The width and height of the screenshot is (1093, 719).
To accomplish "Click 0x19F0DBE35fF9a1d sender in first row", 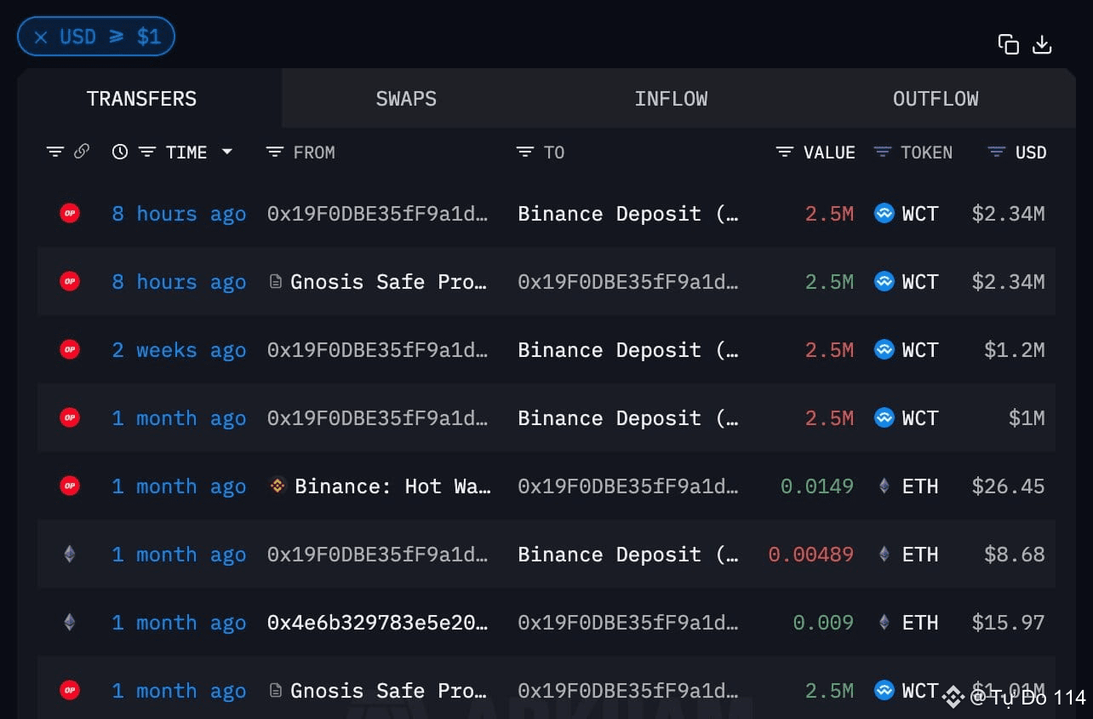I will 378,214.
